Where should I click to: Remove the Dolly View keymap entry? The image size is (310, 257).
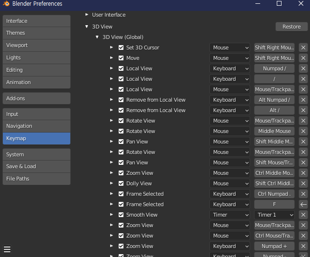[303, 183]
